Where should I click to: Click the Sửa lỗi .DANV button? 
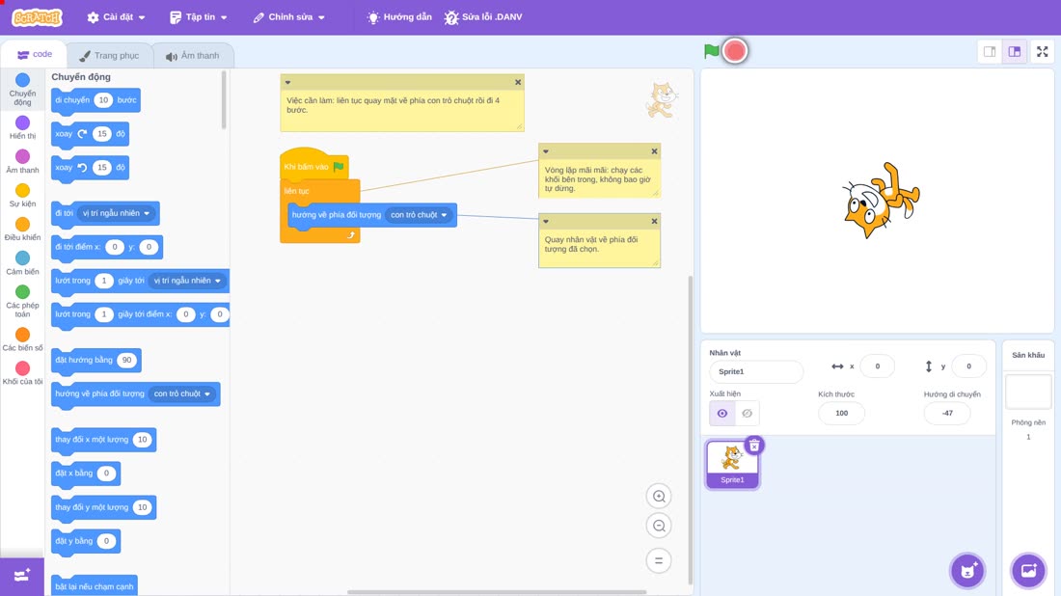(483, 17)
